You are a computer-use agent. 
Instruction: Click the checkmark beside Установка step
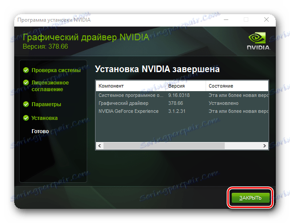(26, 118)
